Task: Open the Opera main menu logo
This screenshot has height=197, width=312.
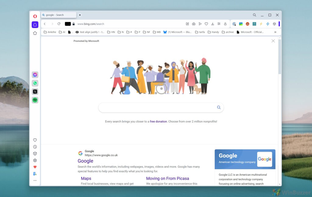Action: [x=35, y=16]
